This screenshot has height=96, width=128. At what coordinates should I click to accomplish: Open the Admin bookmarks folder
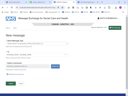[x=15, y=12]
